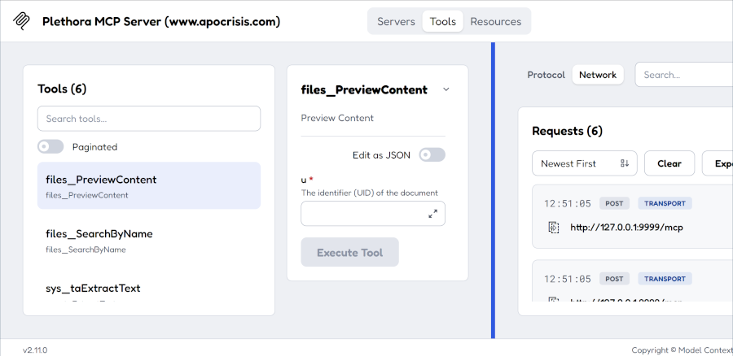Select the Tools tab

point(443,21)
